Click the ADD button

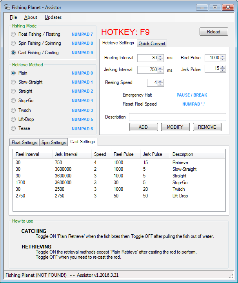point(144,127)
